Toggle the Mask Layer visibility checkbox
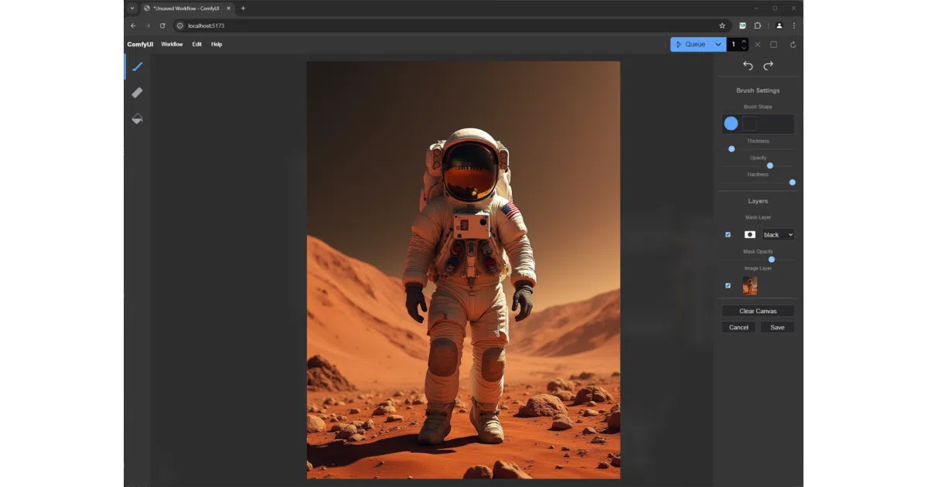Viewport: 928px width, 487px height. 728,234
